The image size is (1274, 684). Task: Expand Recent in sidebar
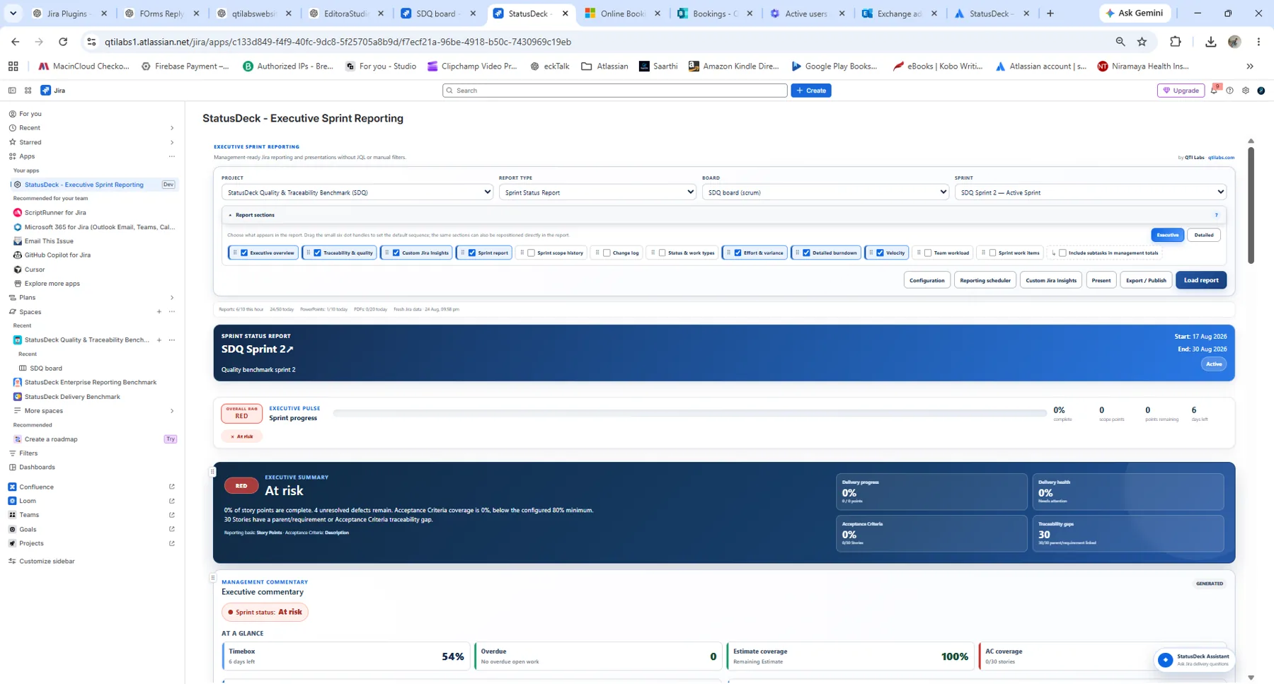pos(172,128)
